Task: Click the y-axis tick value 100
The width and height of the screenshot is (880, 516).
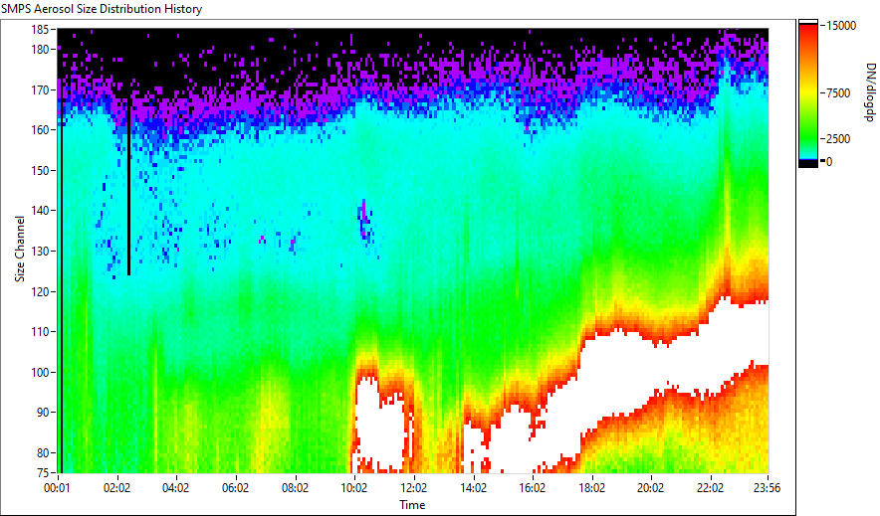Action: click(40, 373)
